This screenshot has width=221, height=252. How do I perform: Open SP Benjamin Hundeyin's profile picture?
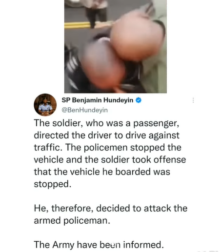(x=45, y=105)
